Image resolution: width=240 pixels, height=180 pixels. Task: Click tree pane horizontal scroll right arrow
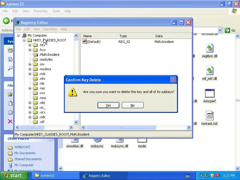coord(71,127)
